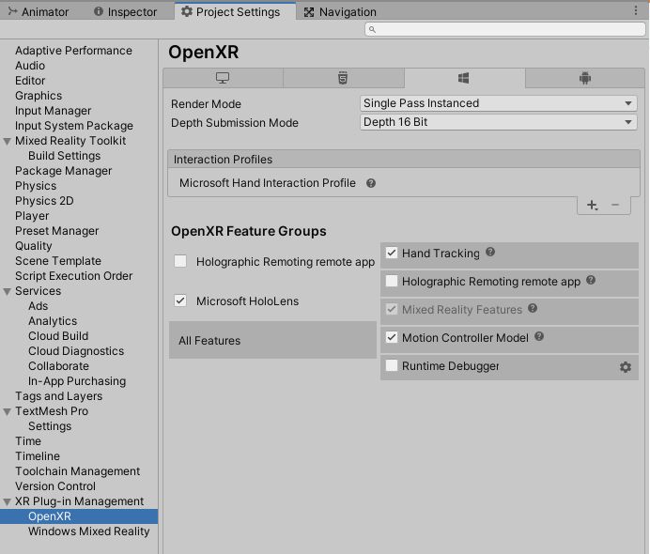The height and width of the screenshot is (554, 650).
Task: Open Script Execution Order settings
Action: [74, 276]
